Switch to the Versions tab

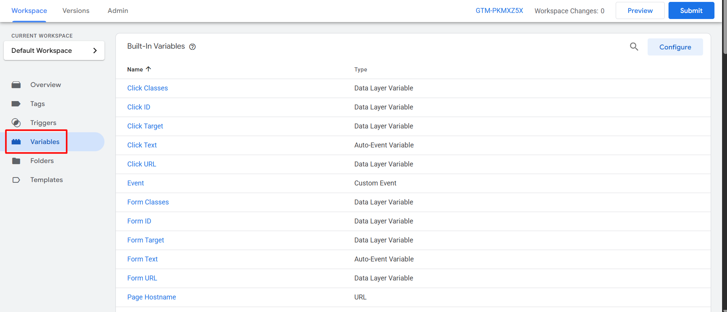click(x=76, y=11)
